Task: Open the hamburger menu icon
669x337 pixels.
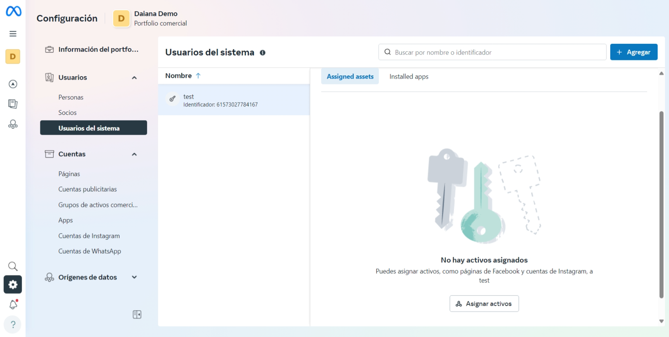Action: coord(13,34)
